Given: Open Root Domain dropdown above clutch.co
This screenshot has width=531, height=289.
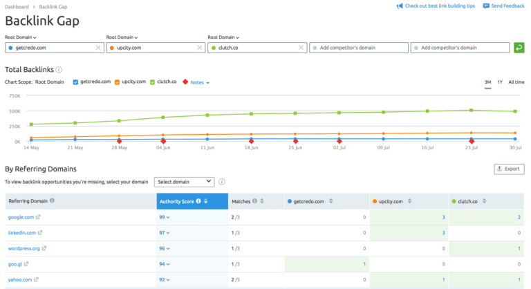Looking at the screenshot, I should 223,37.
